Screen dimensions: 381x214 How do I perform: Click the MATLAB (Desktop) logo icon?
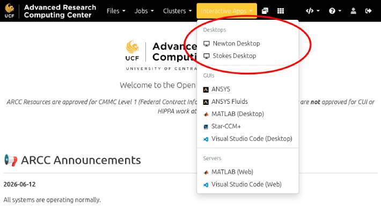pyautogui.click(x=206, y=114)
